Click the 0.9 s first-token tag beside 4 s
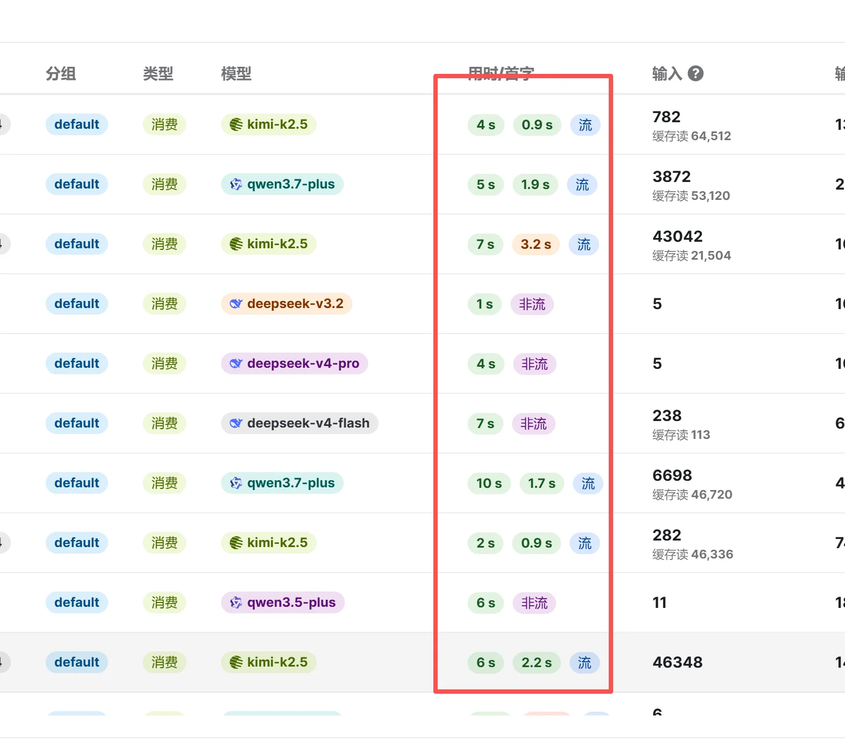The width and height of the screenshot is (845, 741). coord(537,125)
